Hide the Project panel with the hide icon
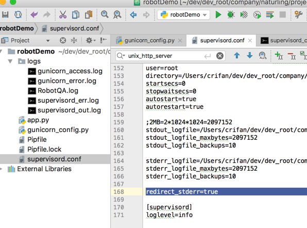This screenshot has height=228, width=307. (104, 40)
